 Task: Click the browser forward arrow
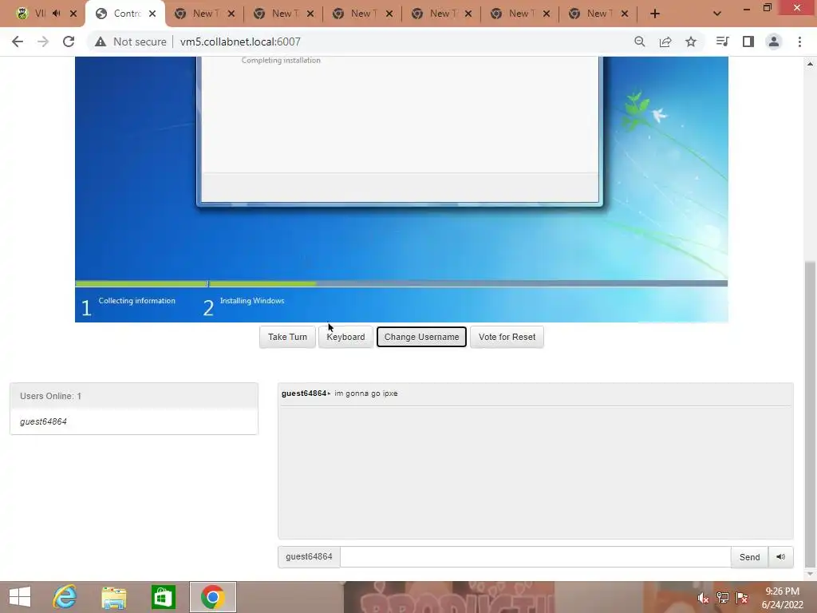(43, 42)
